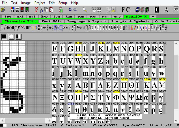Open the tab list dropdown arrow
This screenshot has width=179, height=128.
153,17
